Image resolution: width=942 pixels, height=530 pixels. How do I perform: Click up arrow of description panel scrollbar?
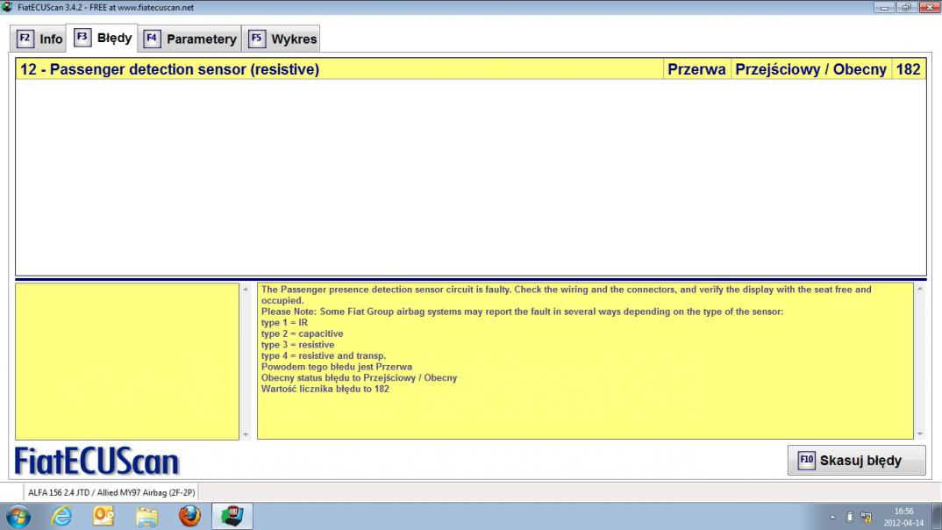[920, 289]
